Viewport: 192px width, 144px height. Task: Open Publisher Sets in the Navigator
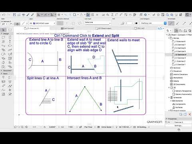click(190, 31)
